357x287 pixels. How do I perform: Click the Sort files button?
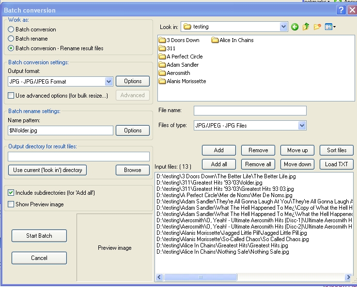(337, 150)
